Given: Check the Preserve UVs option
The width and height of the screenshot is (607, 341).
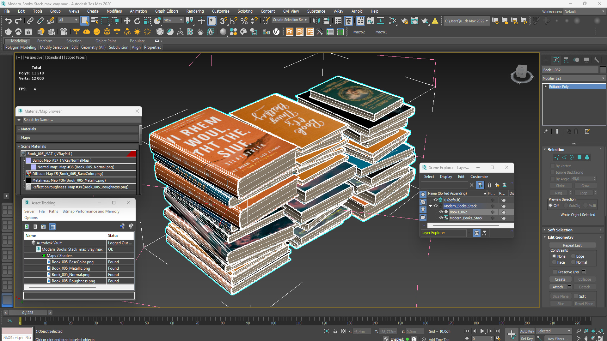Looking at the screenshot, I should pyautogui.click(x=555, y=272).
